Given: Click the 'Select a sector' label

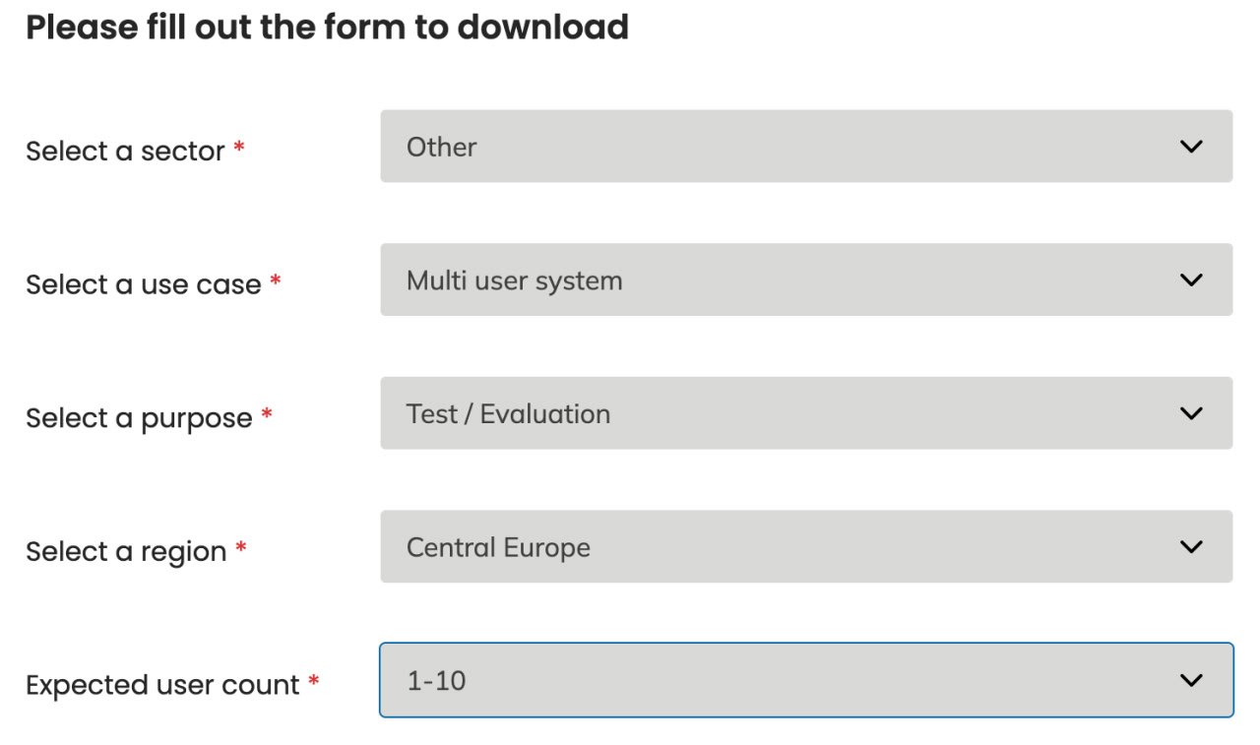Looking at the screenshot, I should [125, 152].
